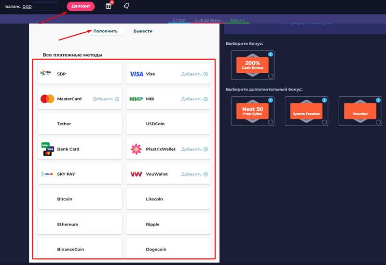Click the notification bell icon
Screen dimensions: 386x265
(x=126, y=6)
